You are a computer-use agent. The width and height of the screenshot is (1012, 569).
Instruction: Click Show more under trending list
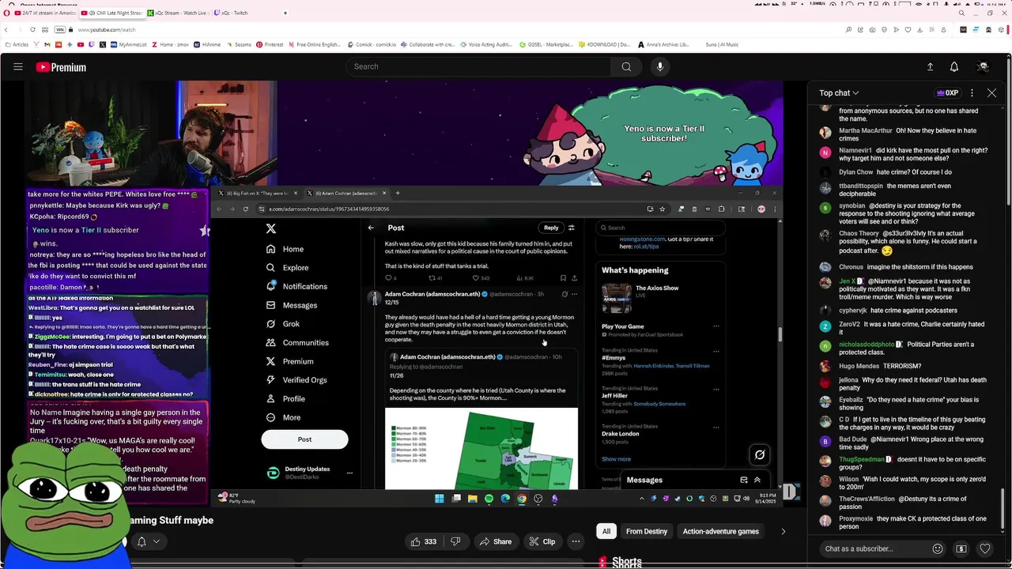pyautogui.click(x=616, y=459)
